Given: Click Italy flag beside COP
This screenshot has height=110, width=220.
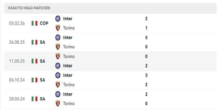Looking at the screenshot, I should (34, 23).
